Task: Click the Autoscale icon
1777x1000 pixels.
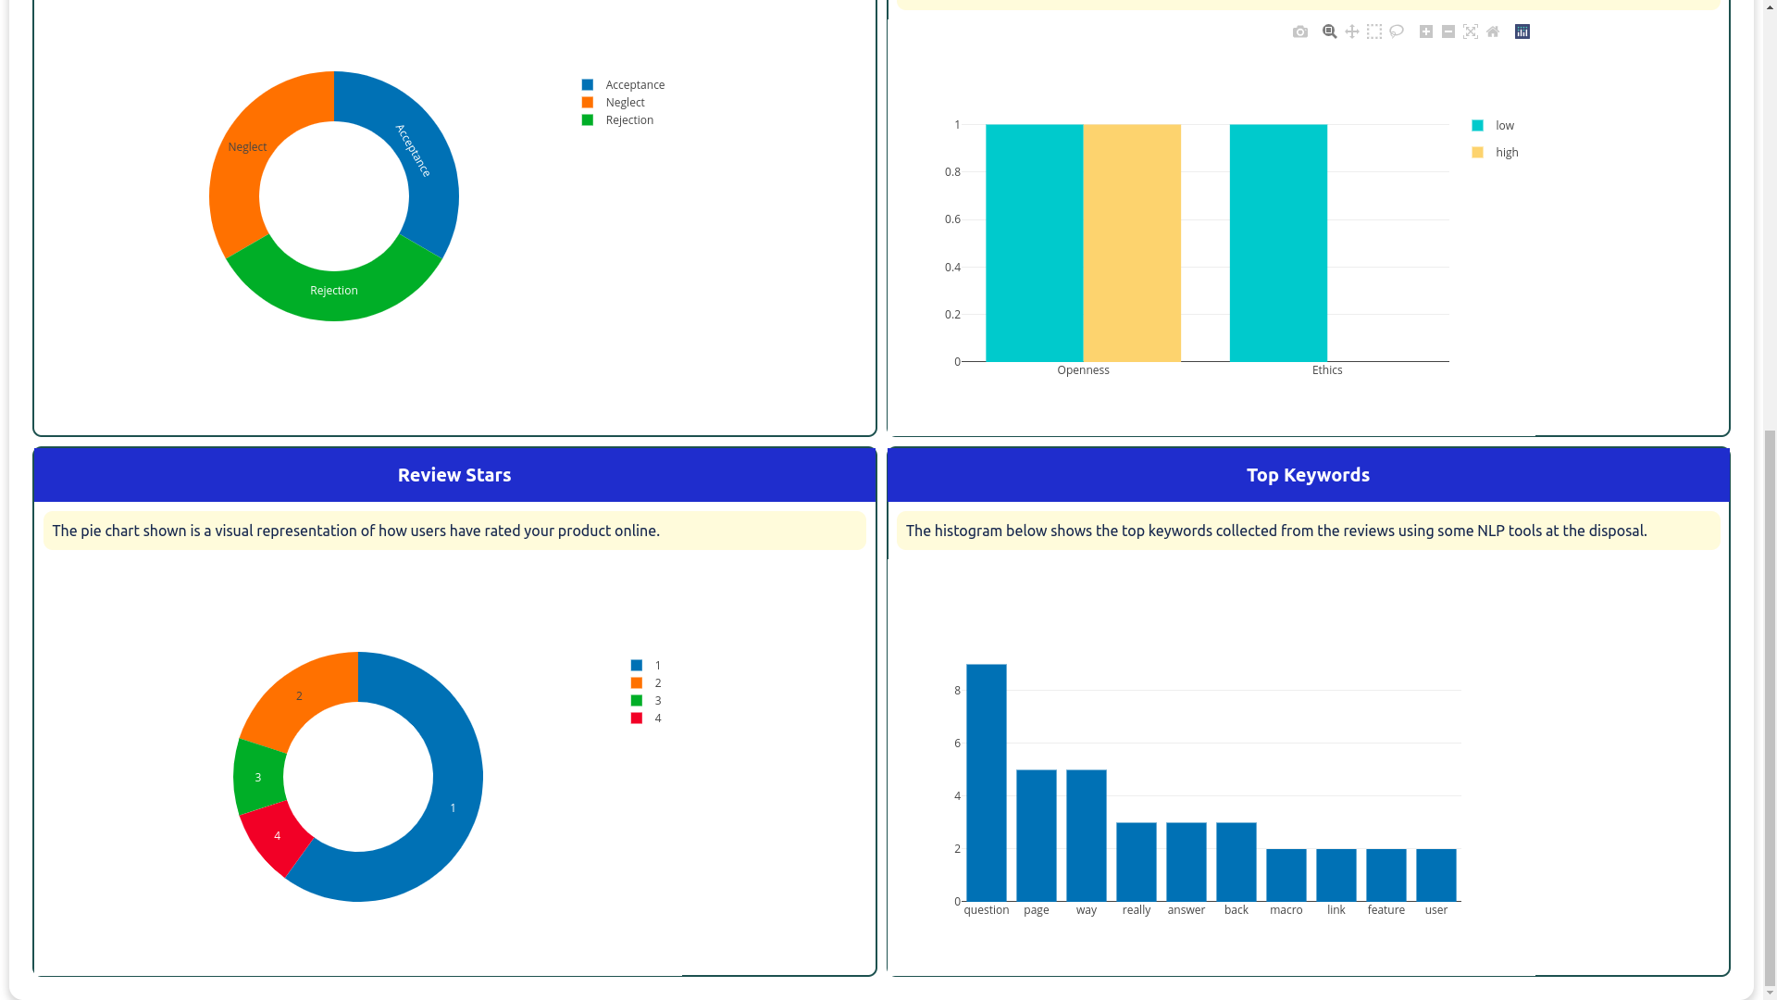Action: 1471,32
